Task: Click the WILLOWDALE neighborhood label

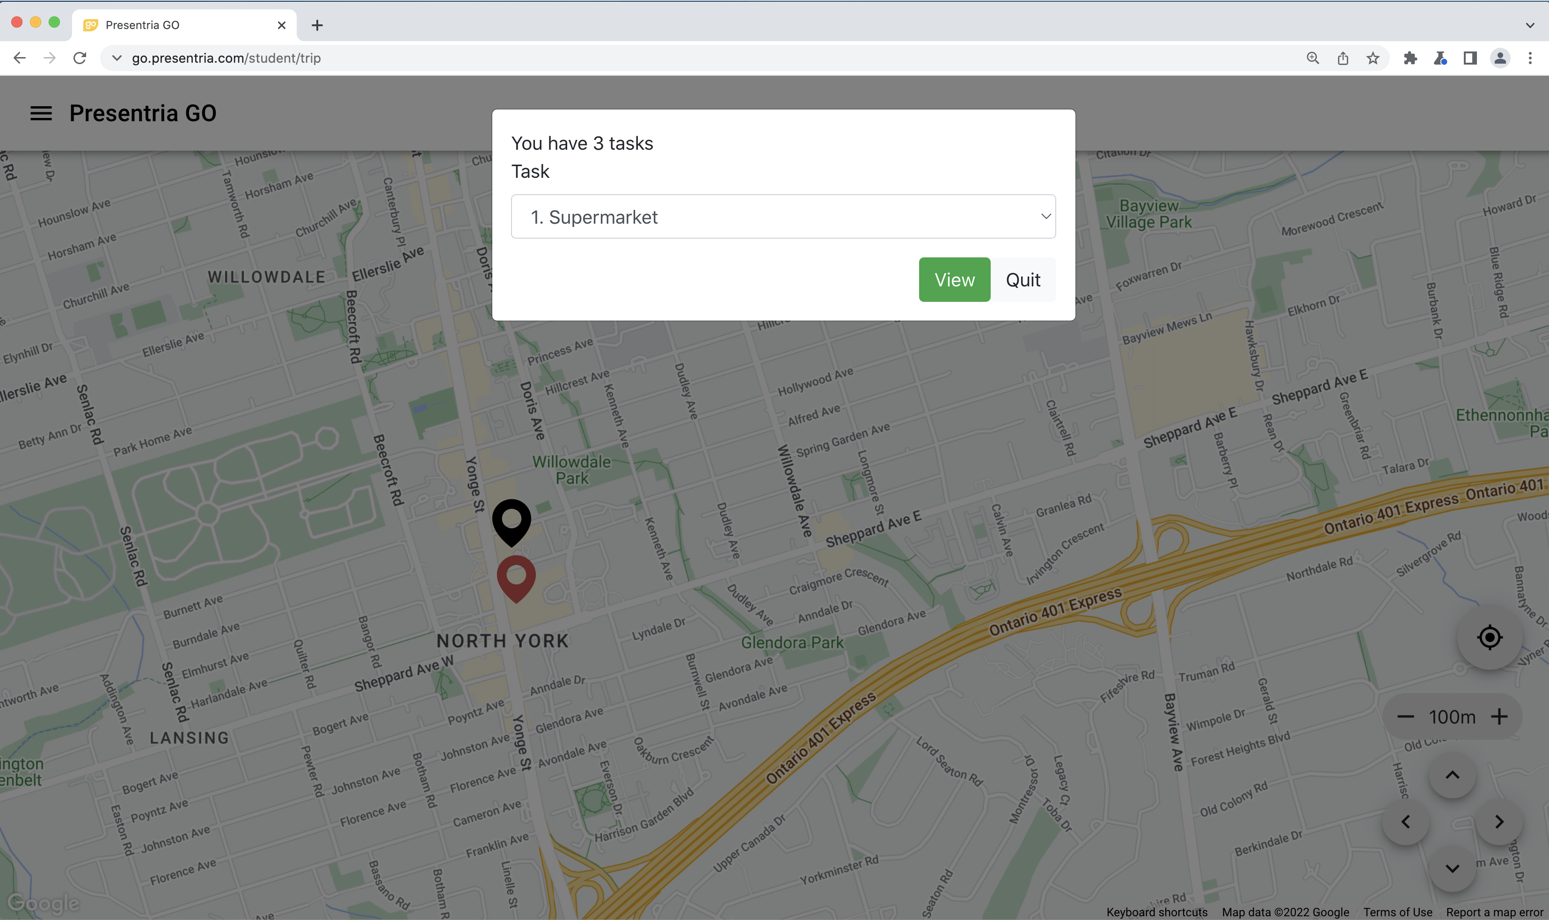Action: [267, 277]
